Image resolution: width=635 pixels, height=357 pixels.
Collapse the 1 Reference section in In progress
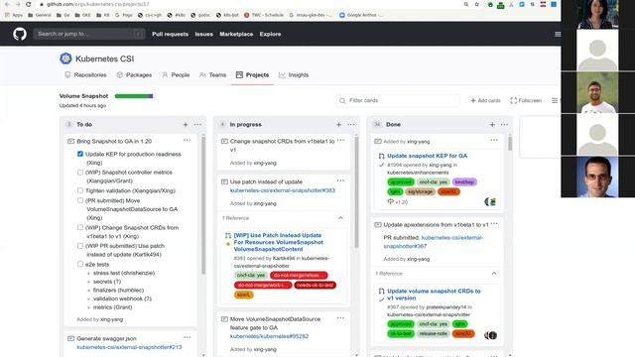340,218
